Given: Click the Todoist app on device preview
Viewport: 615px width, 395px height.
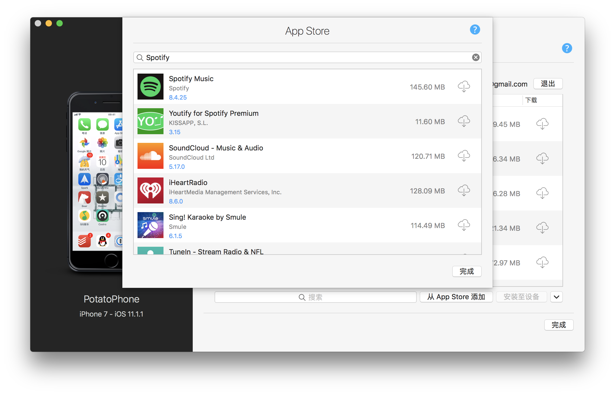Looking at the screenshot, I should [84, 241].
